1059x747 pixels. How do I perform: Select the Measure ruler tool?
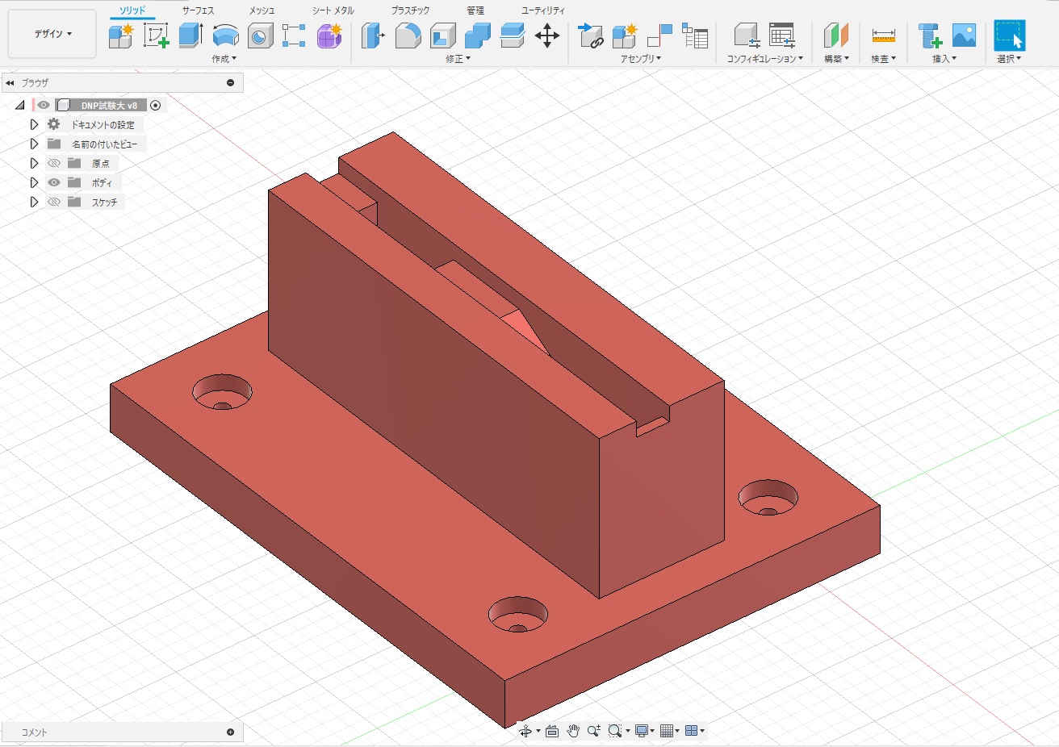tap(884, 35)
